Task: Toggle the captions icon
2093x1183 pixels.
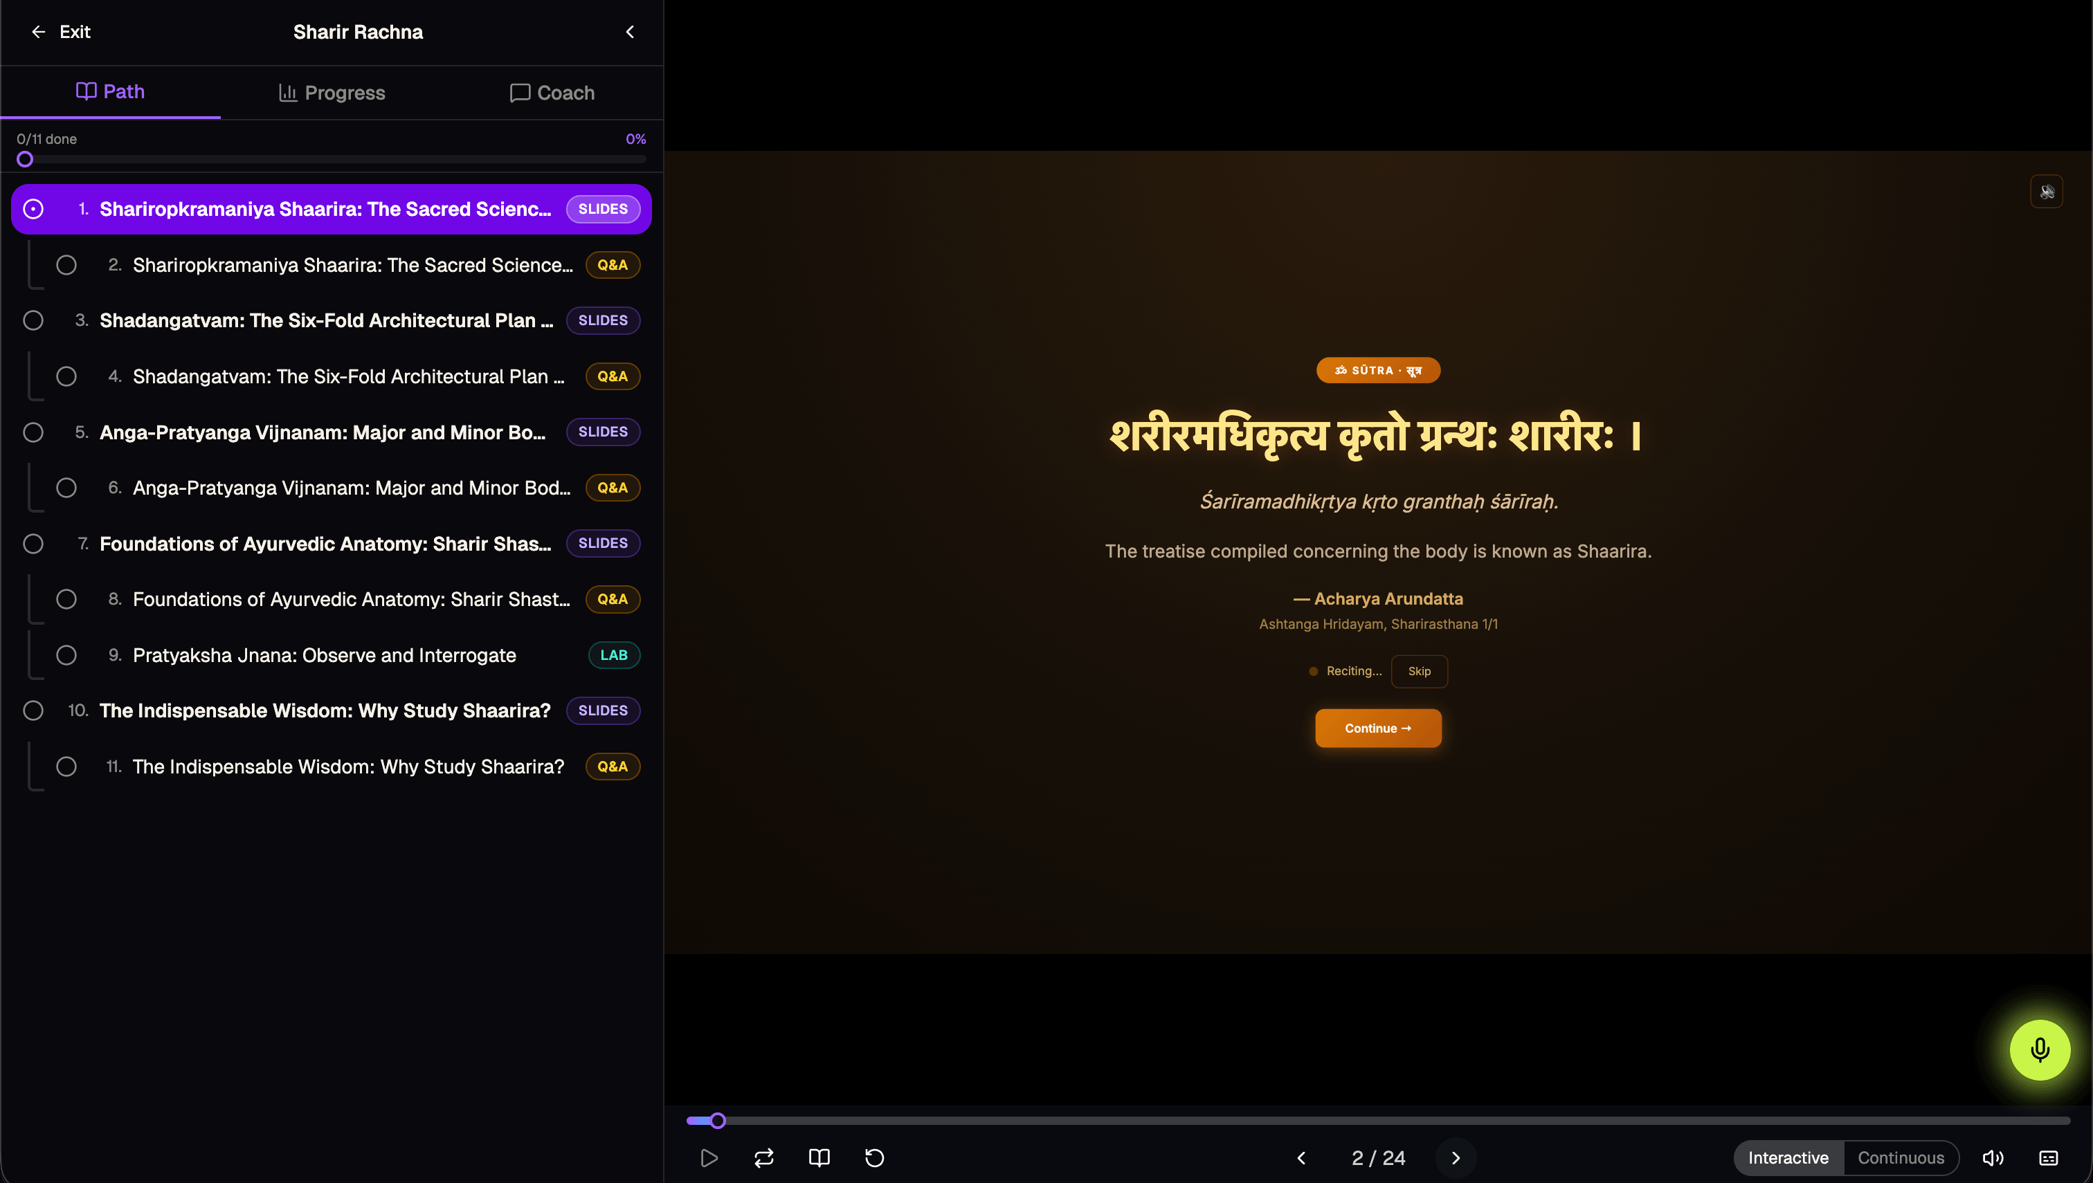Action: pyautogui.click(x=2049, y=1158)
